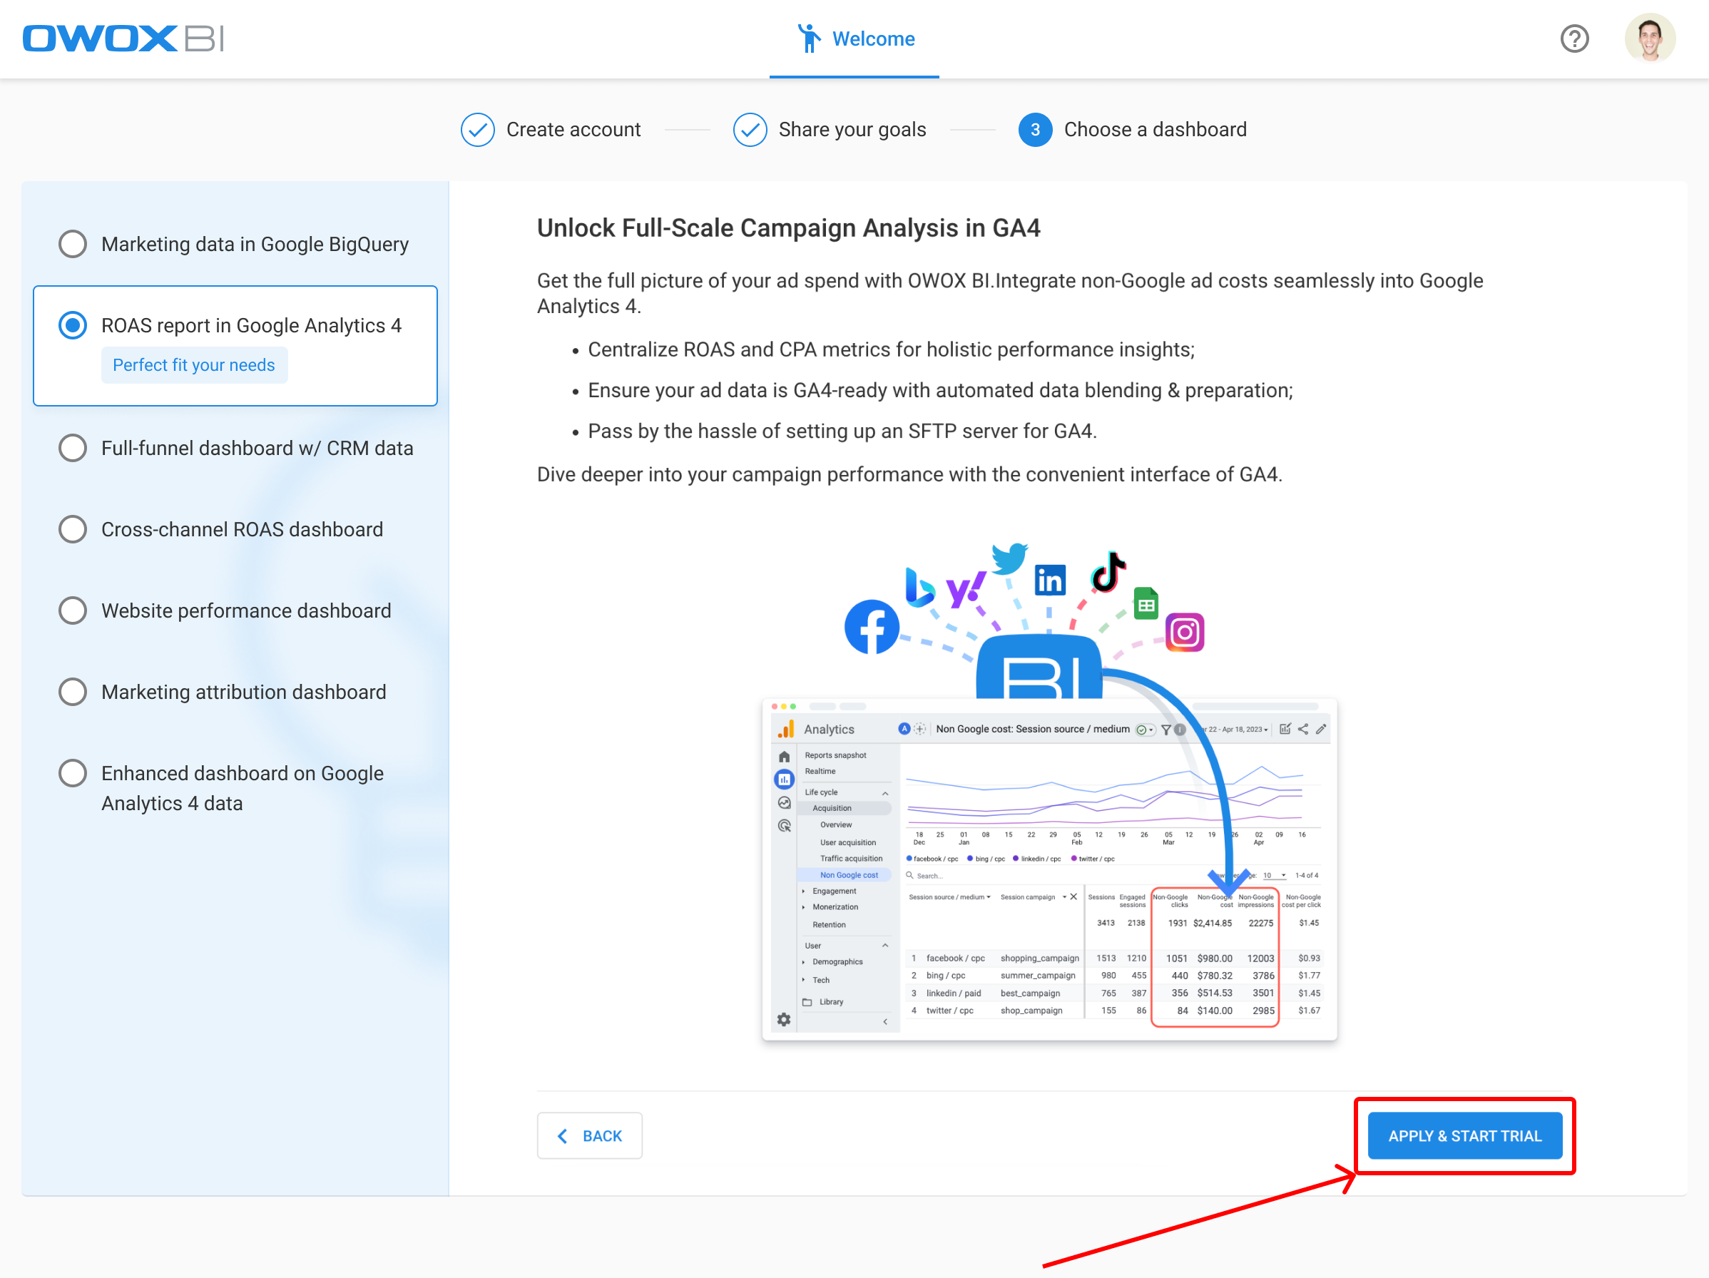Screen dimensions: 1709x1278
Task: Click the settings gear in Analytics preview
Action: 783,1019
